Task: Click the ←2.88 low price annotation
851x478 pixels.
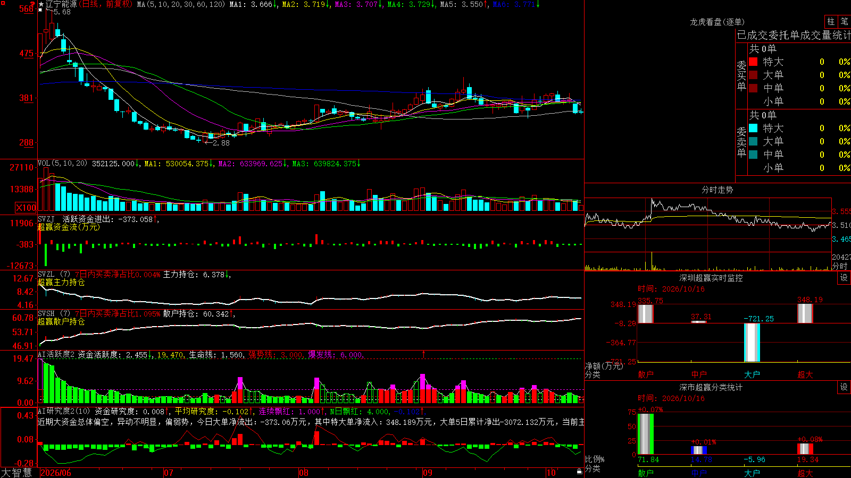Action: coord(218,143)
